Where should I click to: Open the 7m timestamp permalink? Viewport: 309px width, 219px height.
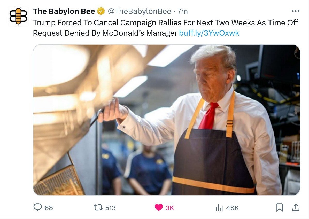(182, 11)
